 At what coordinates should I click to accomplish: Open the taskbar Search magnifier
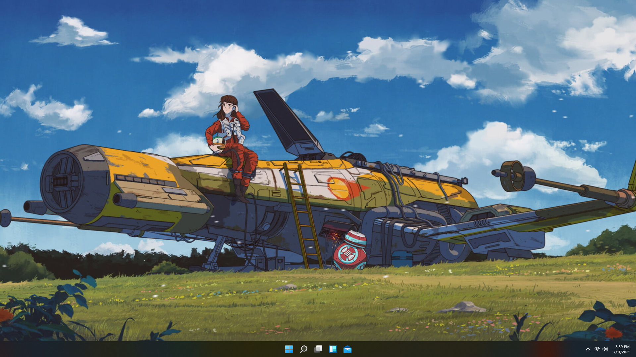(303, 349)
